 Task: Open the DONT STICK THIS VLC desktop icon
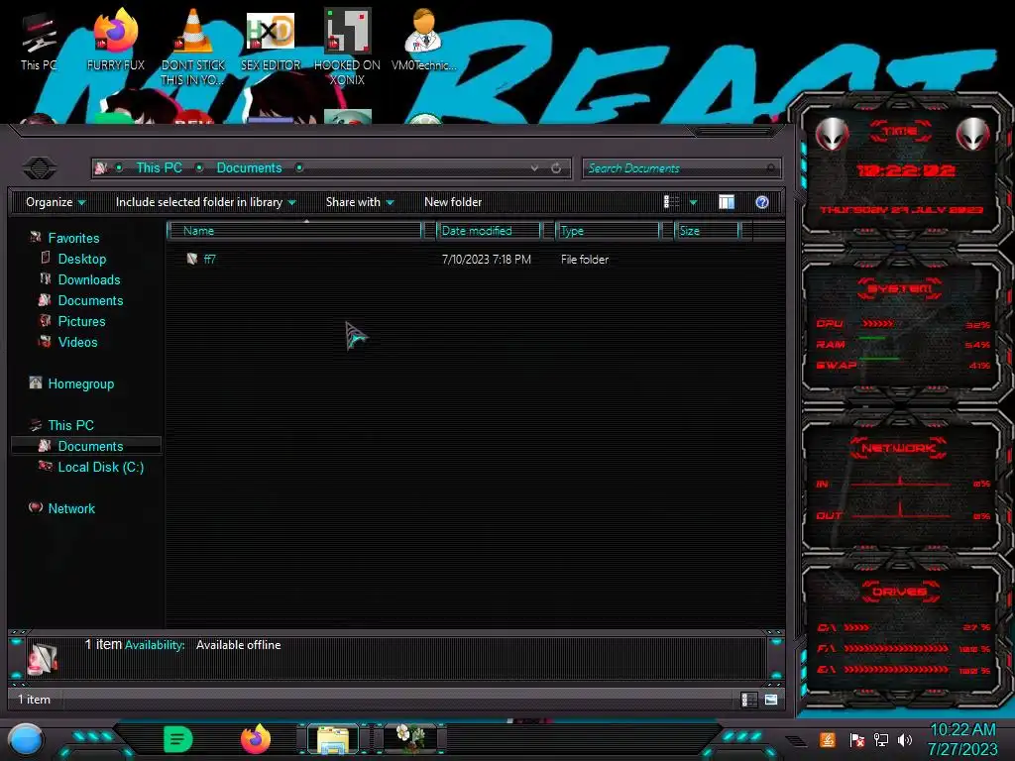193,46
